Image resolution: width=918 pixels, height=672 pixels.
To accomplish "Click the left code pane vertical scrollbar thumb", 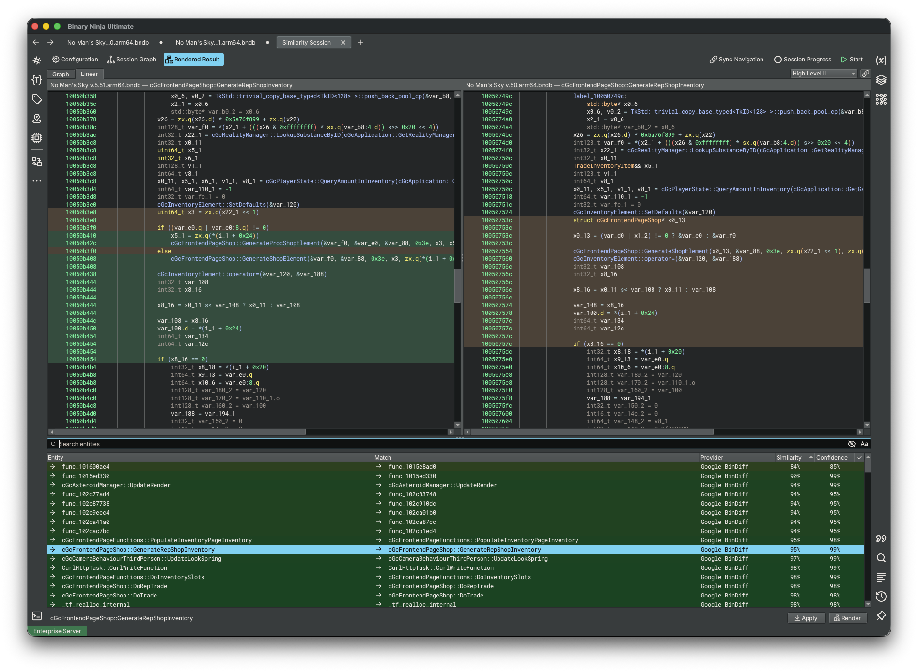I will (457, 285).
